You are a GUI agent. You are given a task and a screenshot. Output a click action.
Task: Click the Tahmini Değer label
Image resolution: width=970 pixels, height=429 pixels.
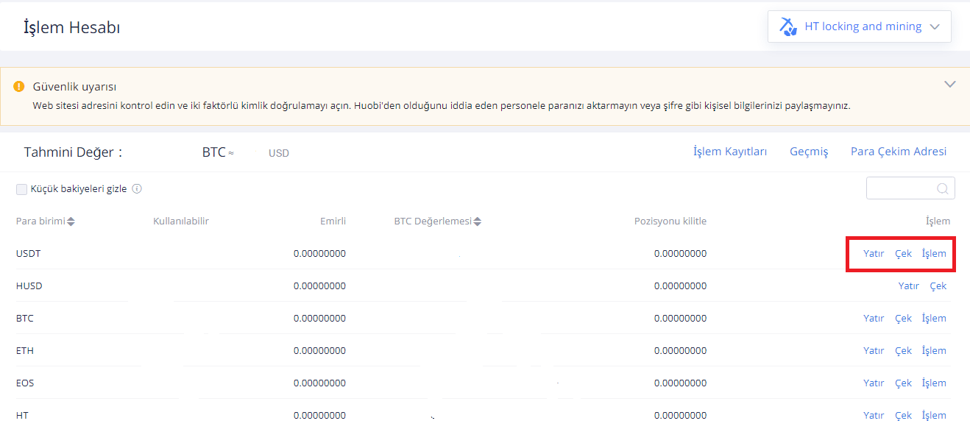pyautogui.click(x=73, y=152)
